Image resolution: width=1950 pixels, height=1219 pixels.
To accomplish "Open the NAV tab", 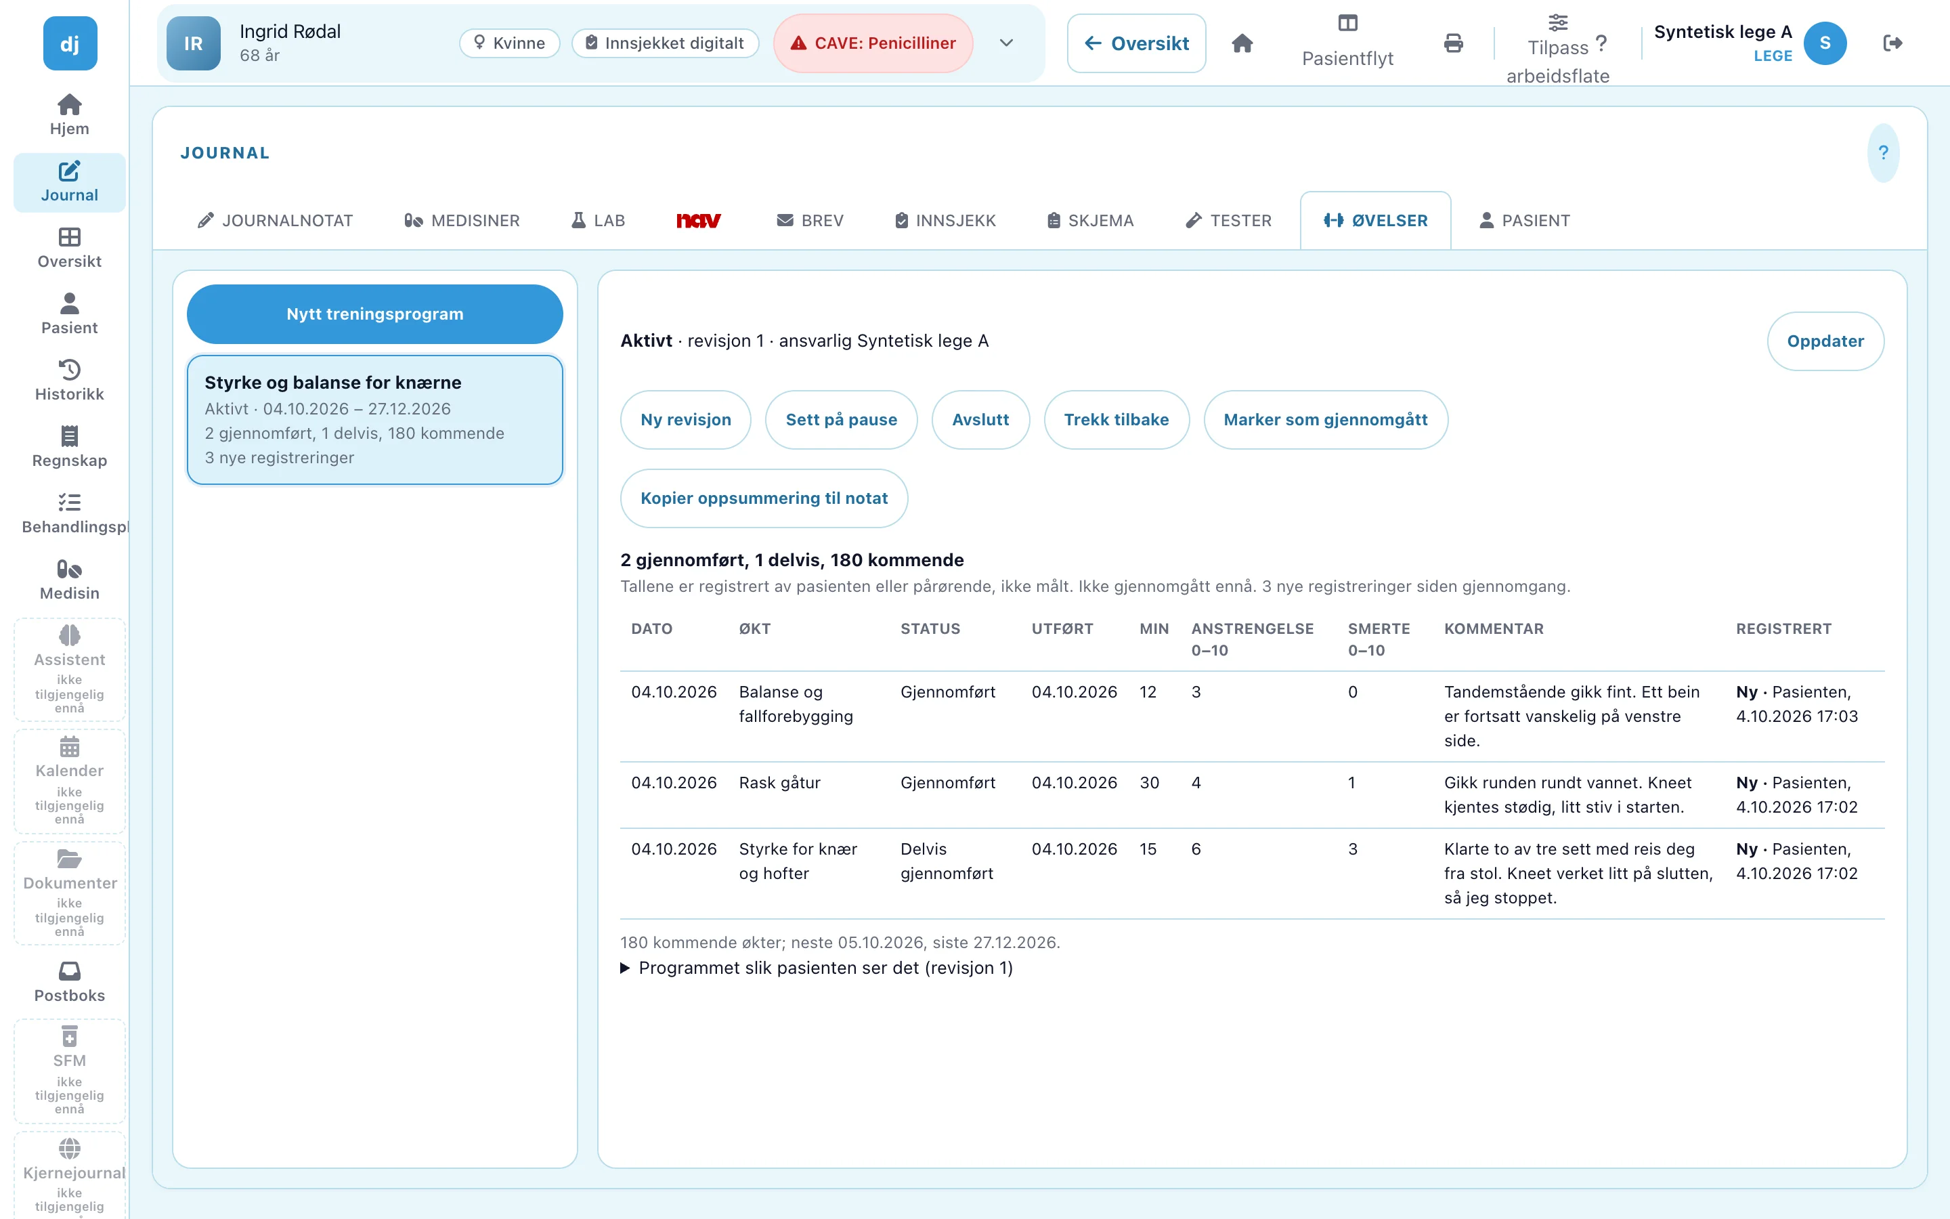I will pyautogui.click(x=698, y=220).
